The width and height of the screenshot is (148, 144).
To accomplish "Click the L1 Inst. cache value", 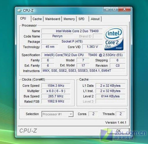I will tap(110, 91).
